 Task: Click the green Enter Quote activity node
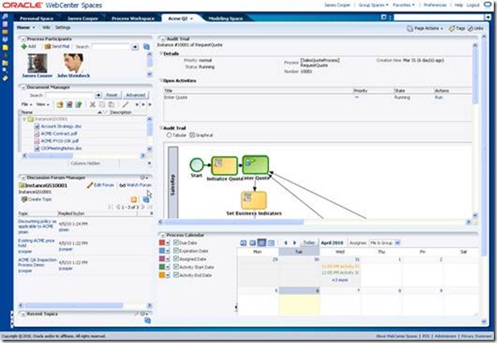(255, 165)
